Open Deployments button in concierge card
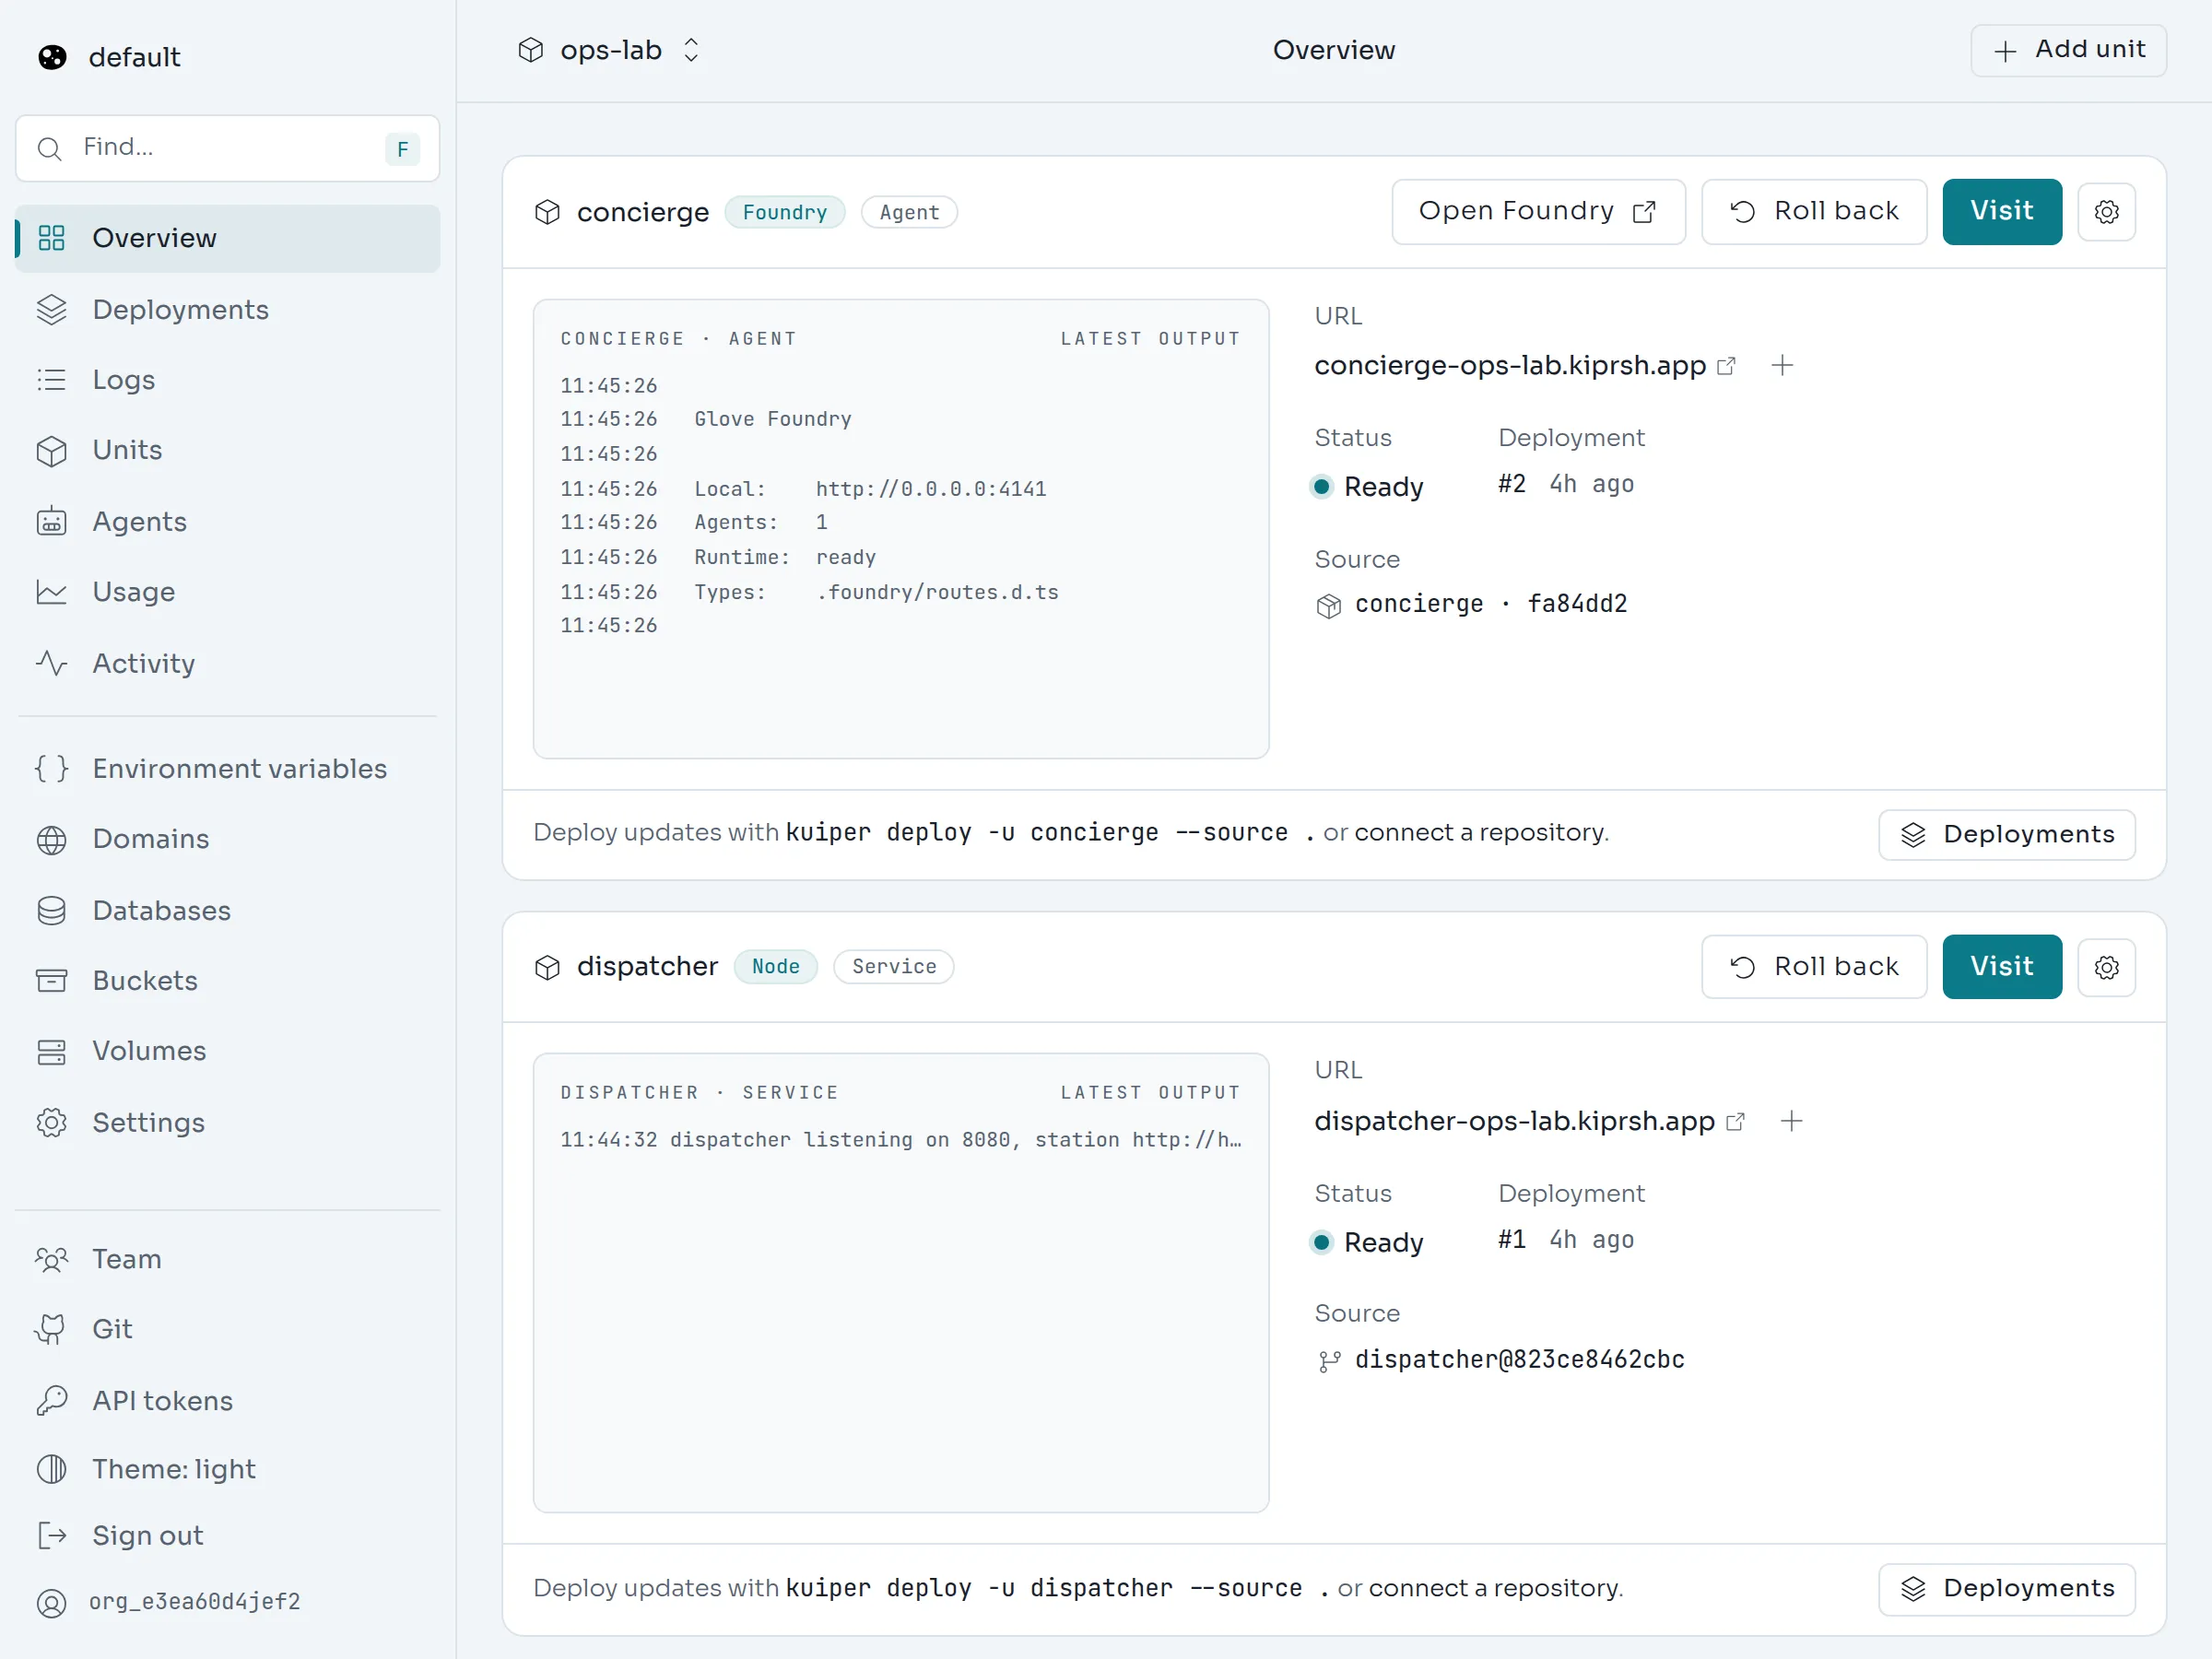2212x1659 pixels. (2006, 835)
